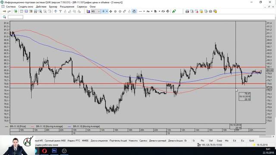Switch to Новости tab
276x155 pixels.
(133, 141)
